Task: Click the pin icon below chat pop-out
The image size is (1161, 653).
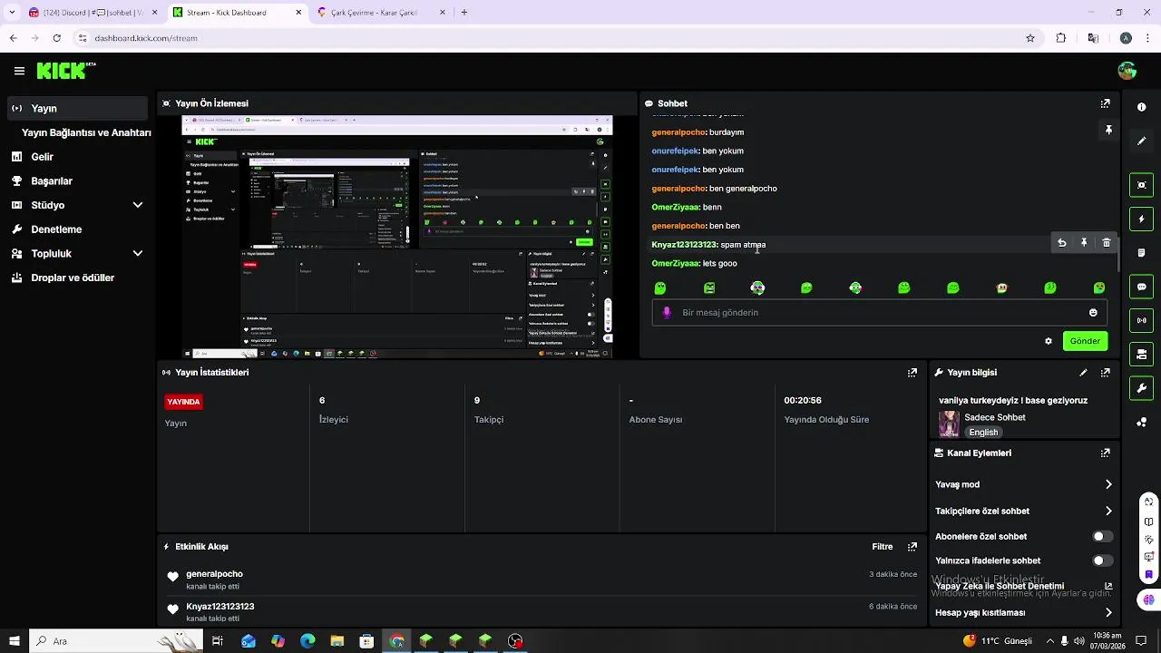Action: click(x=1108, y=131)
